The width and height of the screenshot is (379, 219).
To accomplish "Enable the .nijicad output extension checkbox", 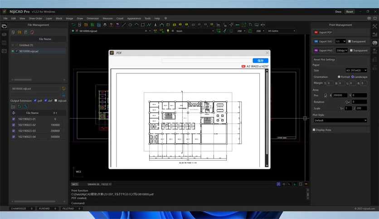I will tap(56, 100).
